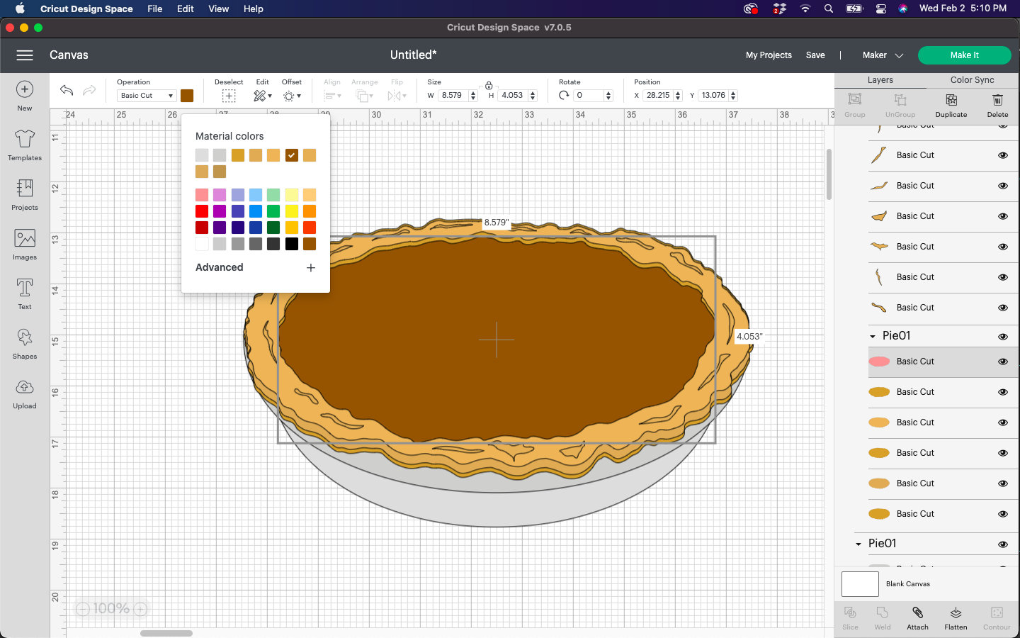The height and width of the screenshot is (638, 1020).
Task: Click the Save link
Action: point(815,55)
